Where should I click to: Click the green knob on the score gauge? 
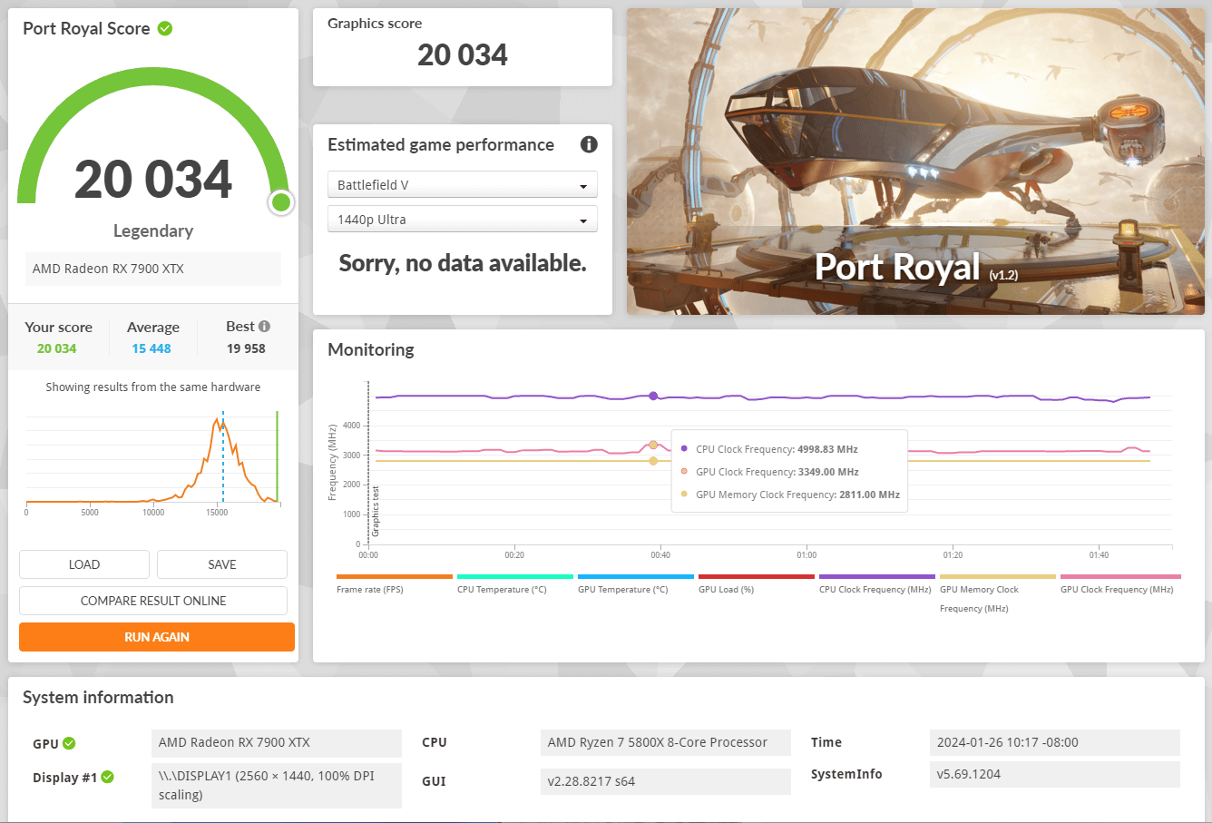pos(281,201)
